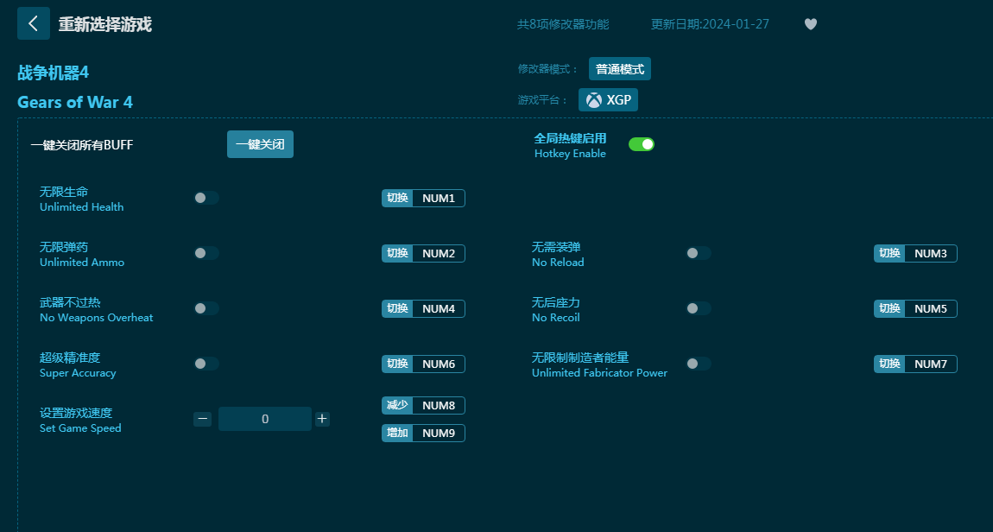Screen dimensions: 993x532
Task: Click the 一键关闭所有BUFF label
Action: [82, 145]
